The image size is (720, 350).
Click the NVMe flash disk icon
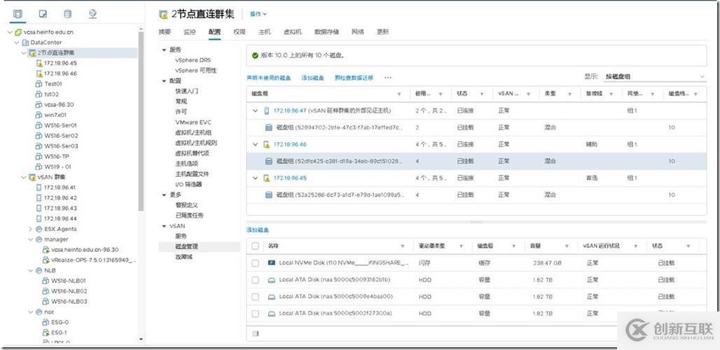point(271,262)
